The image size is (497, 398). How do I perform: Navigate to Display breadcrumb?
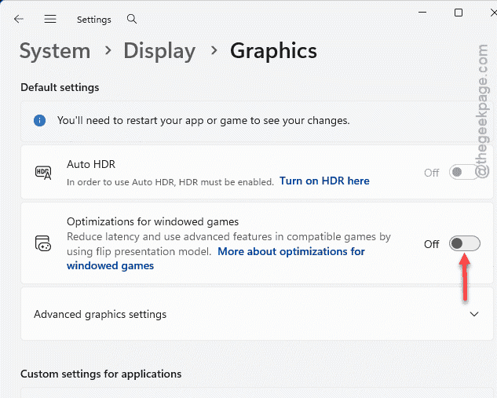[159, 51]
